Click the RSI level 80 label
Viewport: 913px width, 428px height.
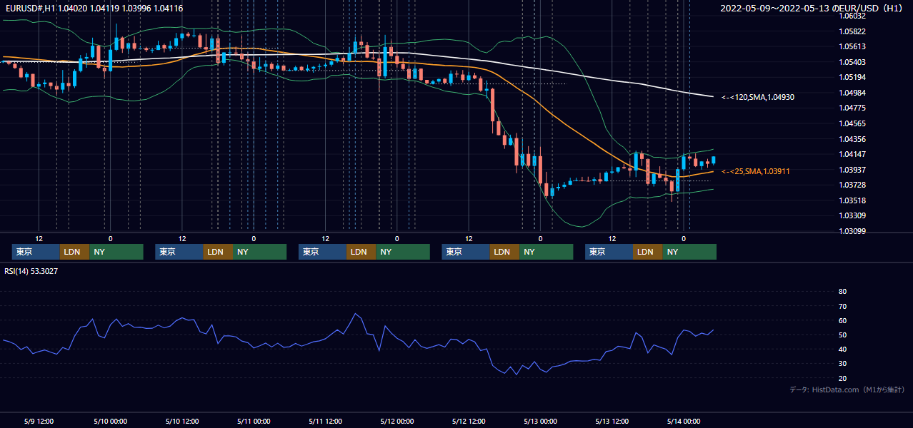coord(842,292)
